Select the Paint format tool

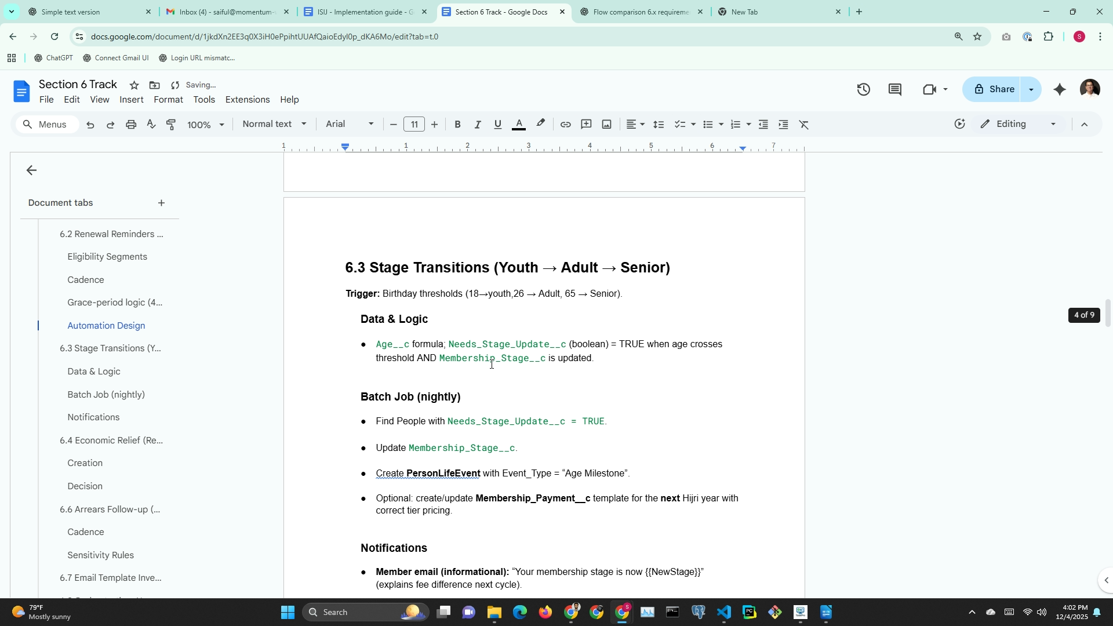(171, 125)
